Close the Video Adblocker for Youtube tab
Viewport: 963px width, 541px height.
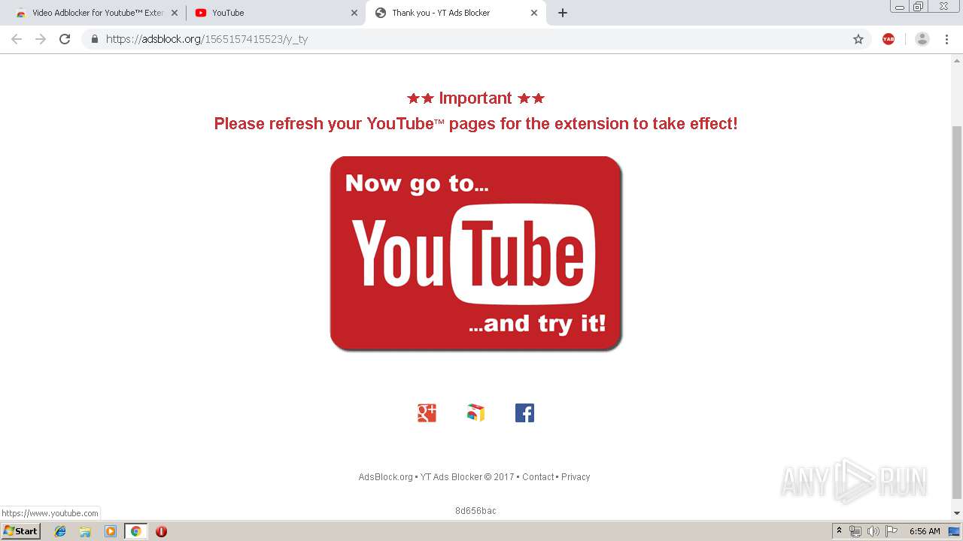pyautogui.click(x=175, y=13)
